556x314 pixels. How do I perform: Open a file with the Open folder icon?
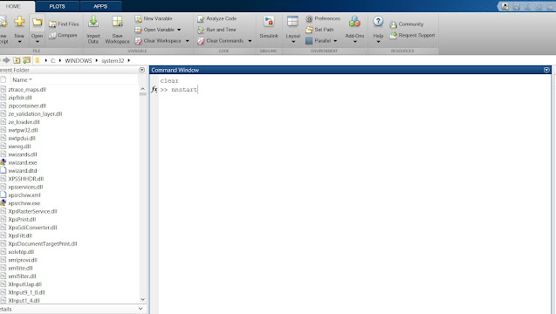(37, 23)
